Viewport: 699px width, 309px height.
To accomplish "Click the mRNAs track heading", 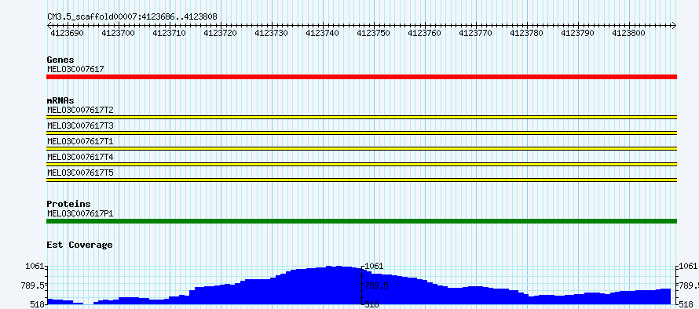I will (x=60, y=100).
